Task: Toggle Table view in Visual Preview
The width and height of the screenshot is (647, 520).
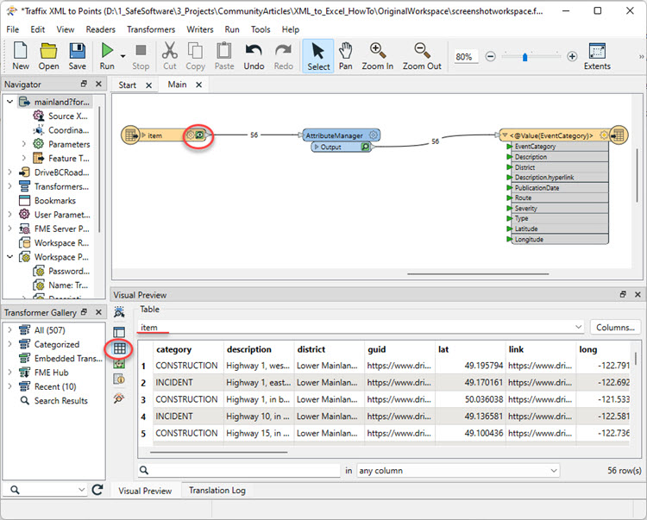Action: 119,348
